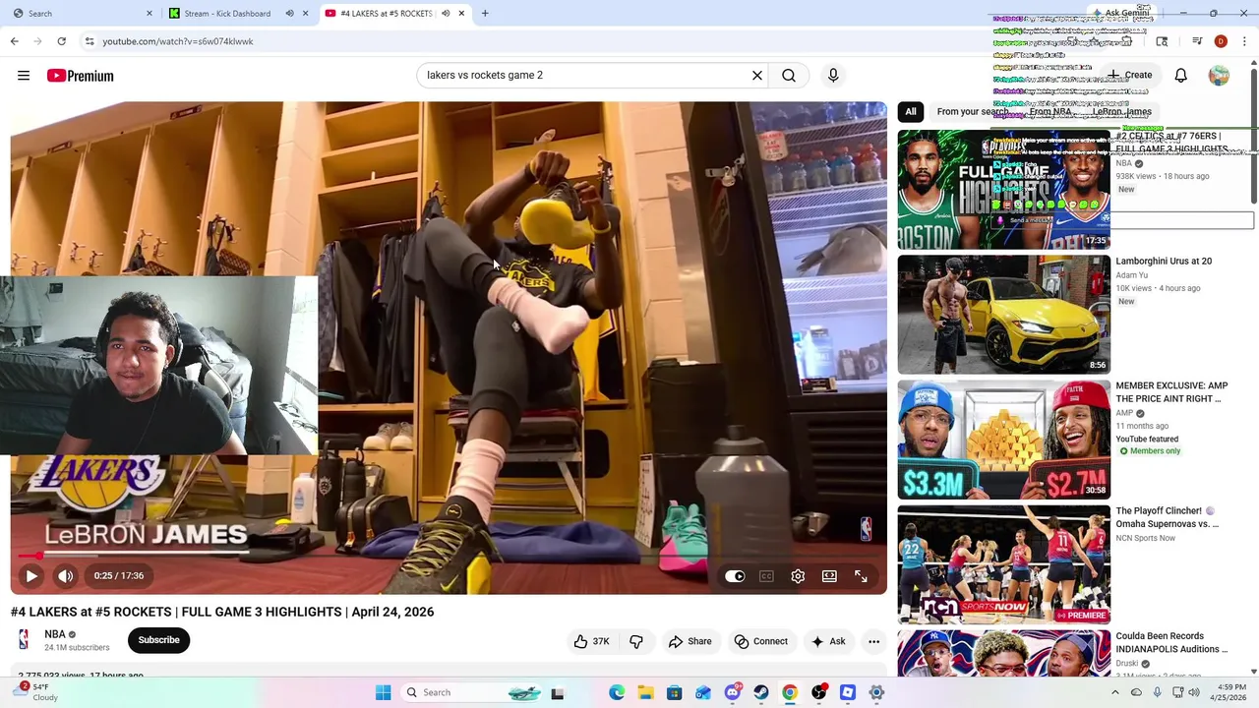The width and height of the screenshot is (1259, 708).
Task: Open YouTube notifications bell
Action: coord(1181,75)
